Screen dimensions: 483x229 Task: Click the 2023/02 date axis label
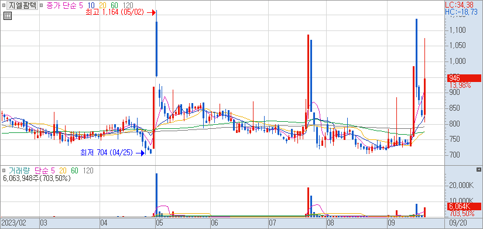[13, 223]
